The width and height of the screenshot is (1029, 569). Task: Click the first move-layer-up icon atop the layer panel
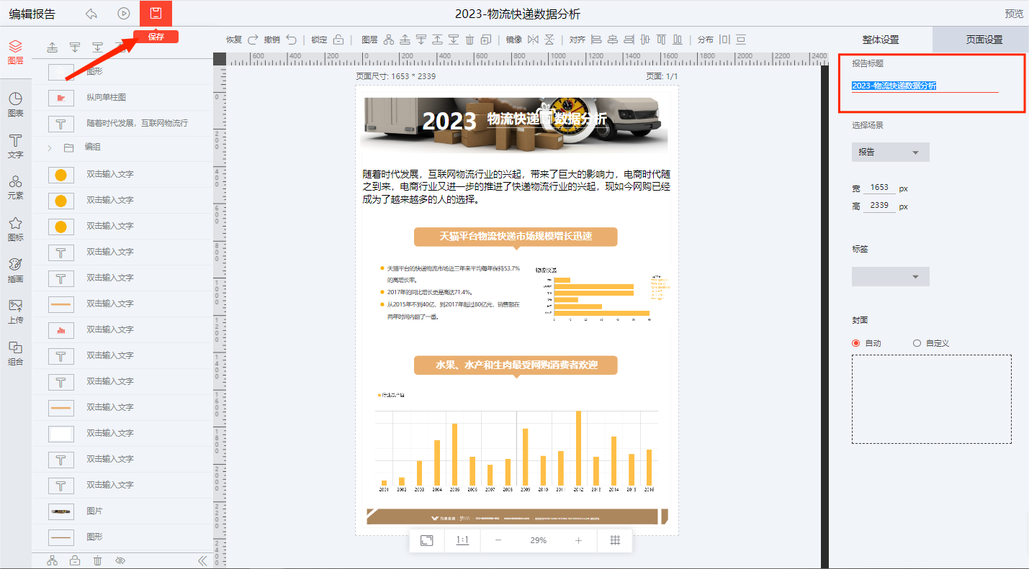point(53,47)
